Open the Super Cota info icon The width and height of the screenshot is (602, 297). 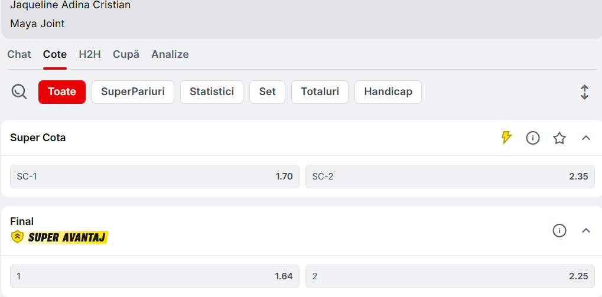tap(533, 138)
